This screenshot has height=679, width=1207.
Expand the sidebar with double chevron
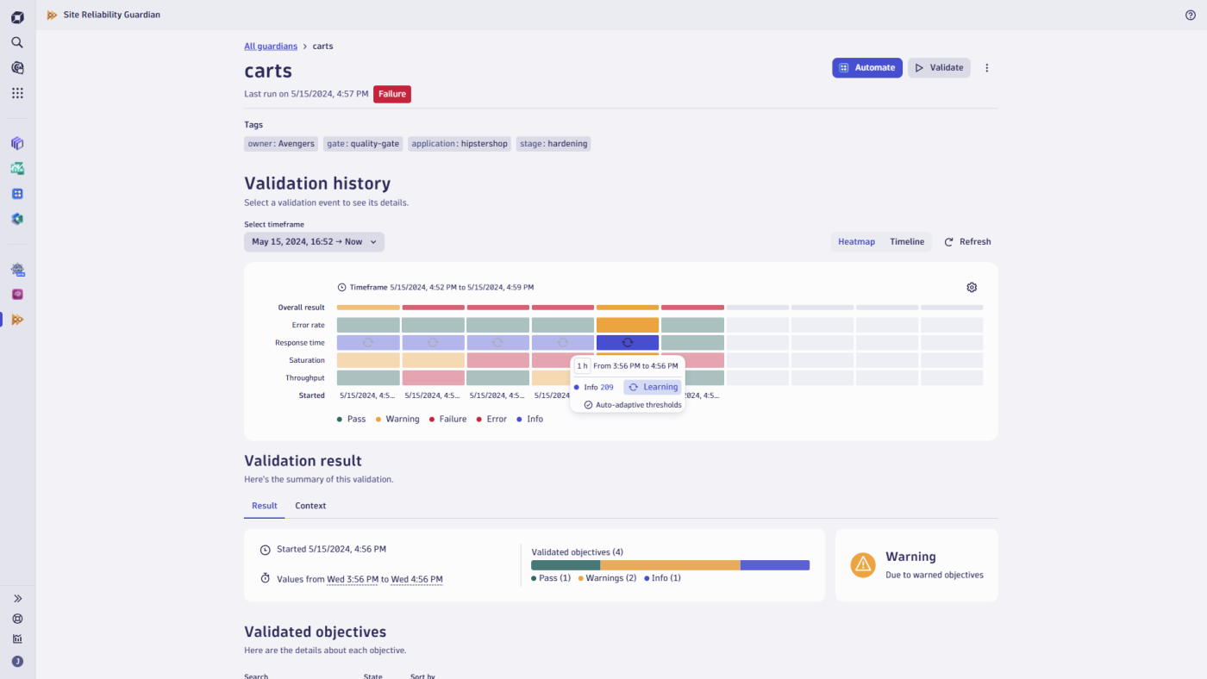pyautogui.click(x=17, y=598)
